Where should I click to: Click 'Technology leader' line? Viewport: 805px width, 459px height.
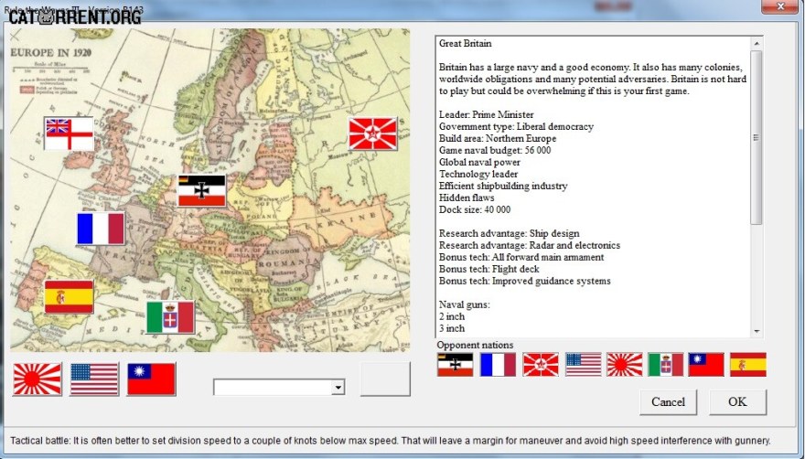478,174
